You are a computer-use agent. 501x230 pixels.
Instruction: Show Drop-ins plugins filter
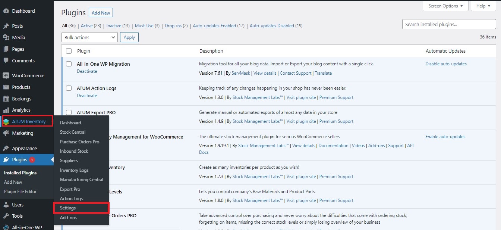click(x=176, y=26)
